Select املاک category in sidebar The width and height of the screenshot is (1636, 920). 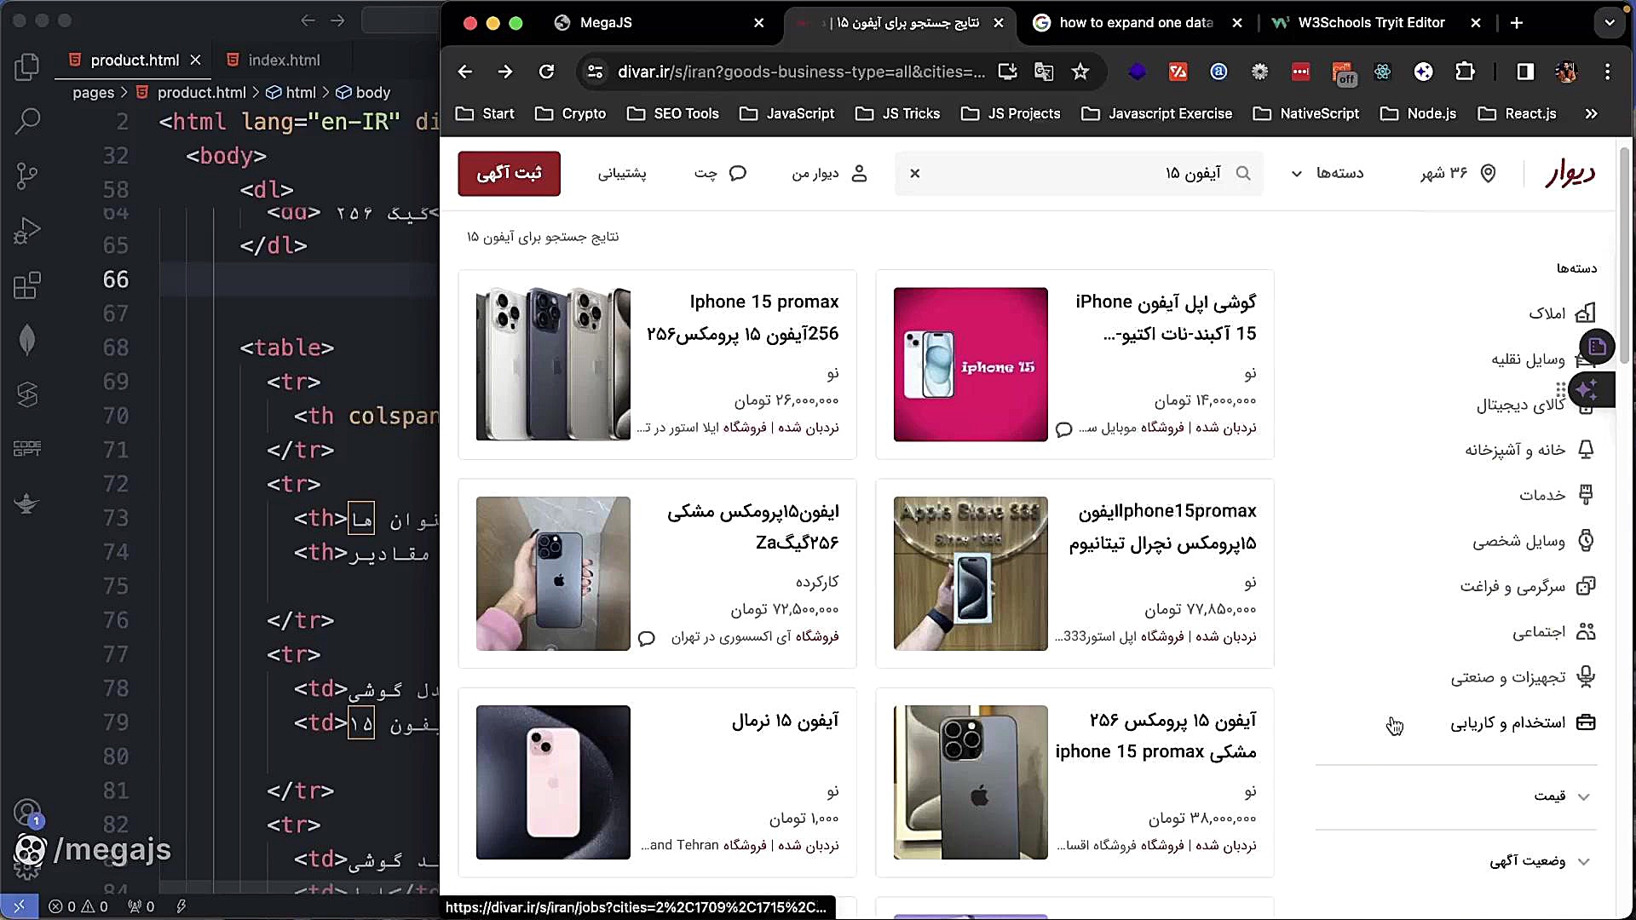(x=1561, y=313)
